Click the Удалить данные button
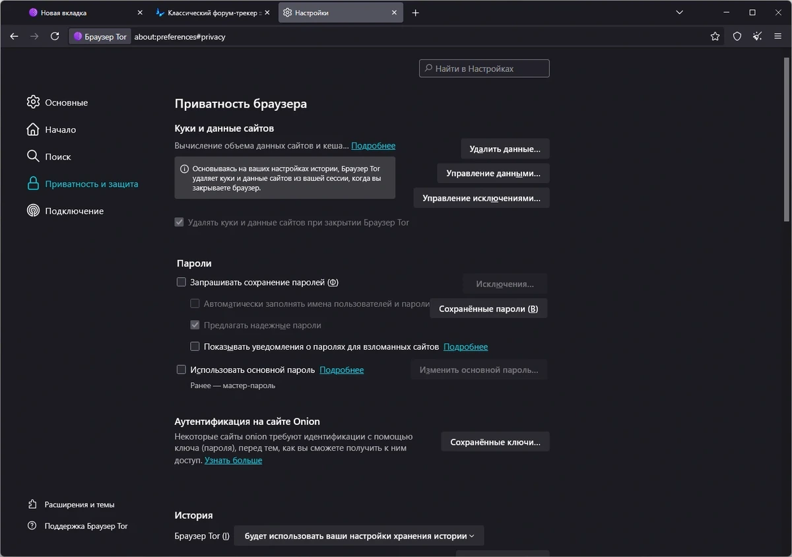 [505, 149]
